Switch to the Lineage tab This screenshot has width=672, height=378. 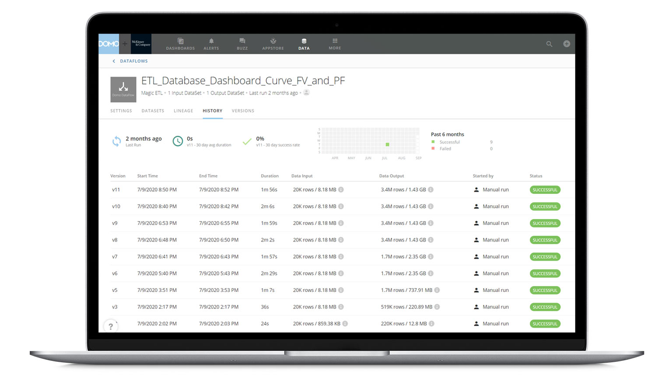(183, 111)
